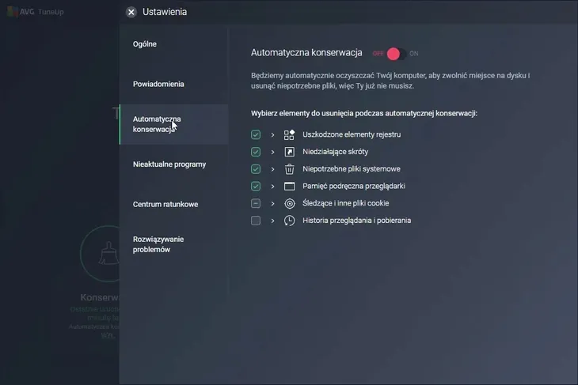The width and height of the screenshot is (578, 385).
Task: Check Historia przeglądania i pobierania checkbox
Action: (x=256, y=221)
